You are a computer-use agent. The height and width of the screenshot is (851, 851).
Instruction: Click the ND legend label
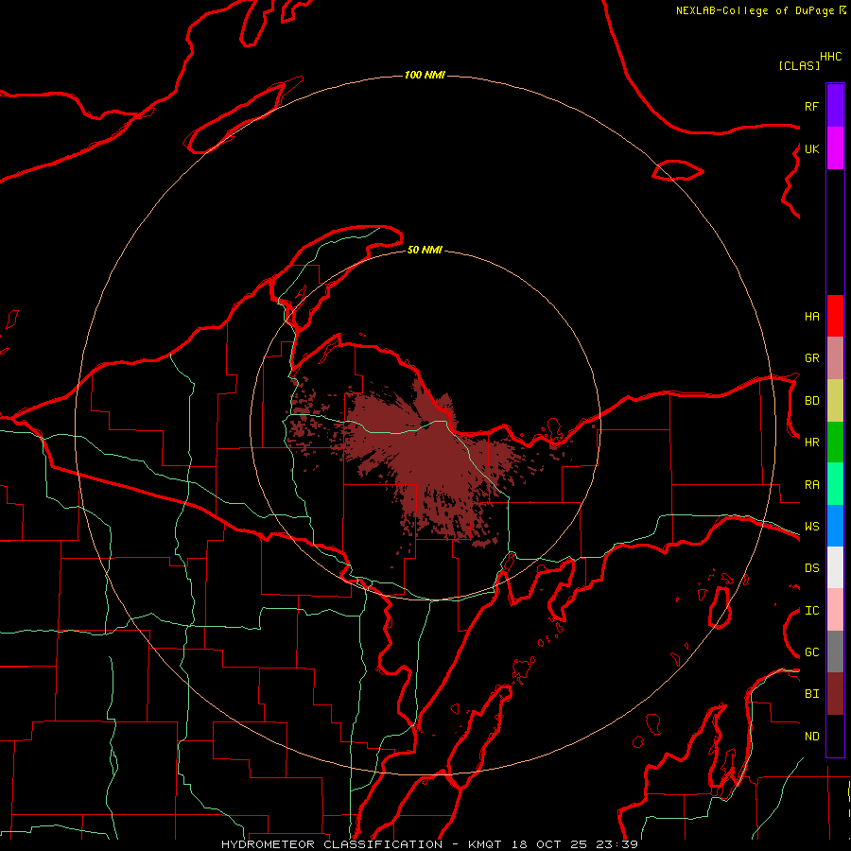pos(811,737)
